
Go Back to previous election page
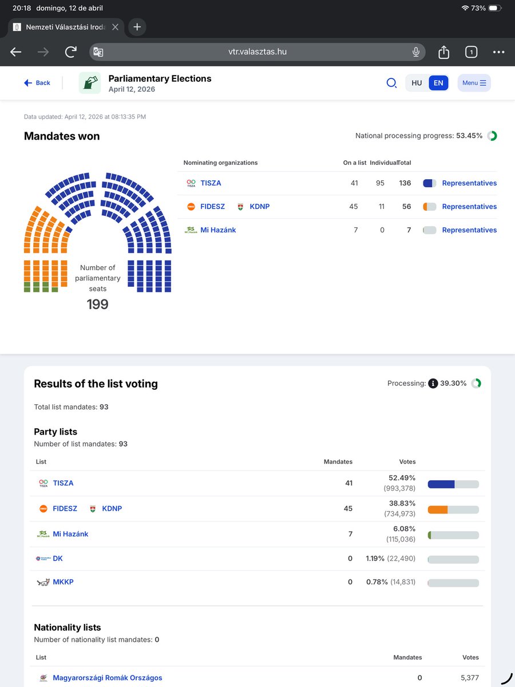[37, 83]
